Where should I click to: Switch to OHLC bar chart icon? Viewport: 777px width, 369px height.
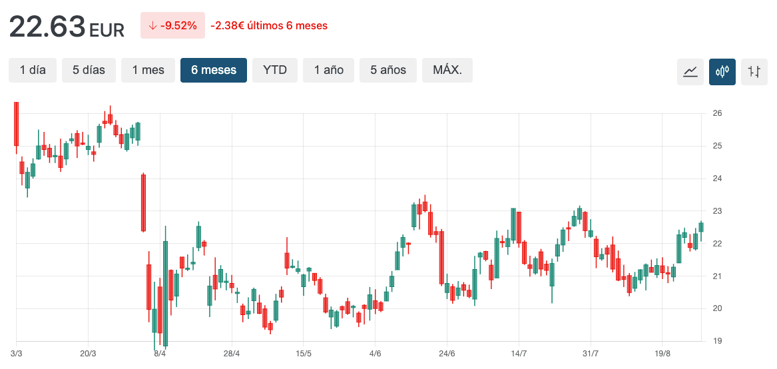[754, 71]
